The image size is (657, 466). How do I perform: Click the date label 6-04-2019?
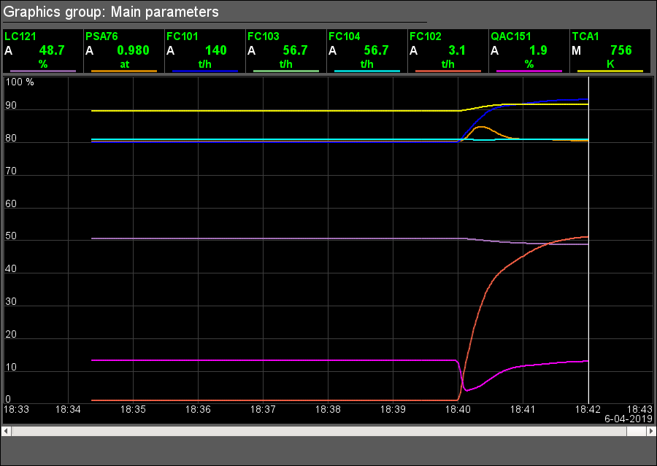coord(628,419)
